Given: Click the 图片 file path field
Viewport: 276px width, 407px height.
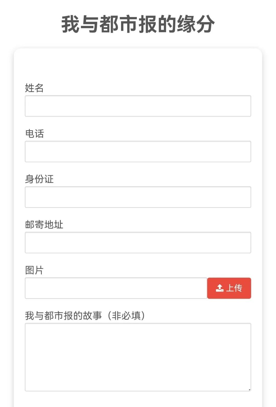Looking at the screenshot, I should coord(116,288).
